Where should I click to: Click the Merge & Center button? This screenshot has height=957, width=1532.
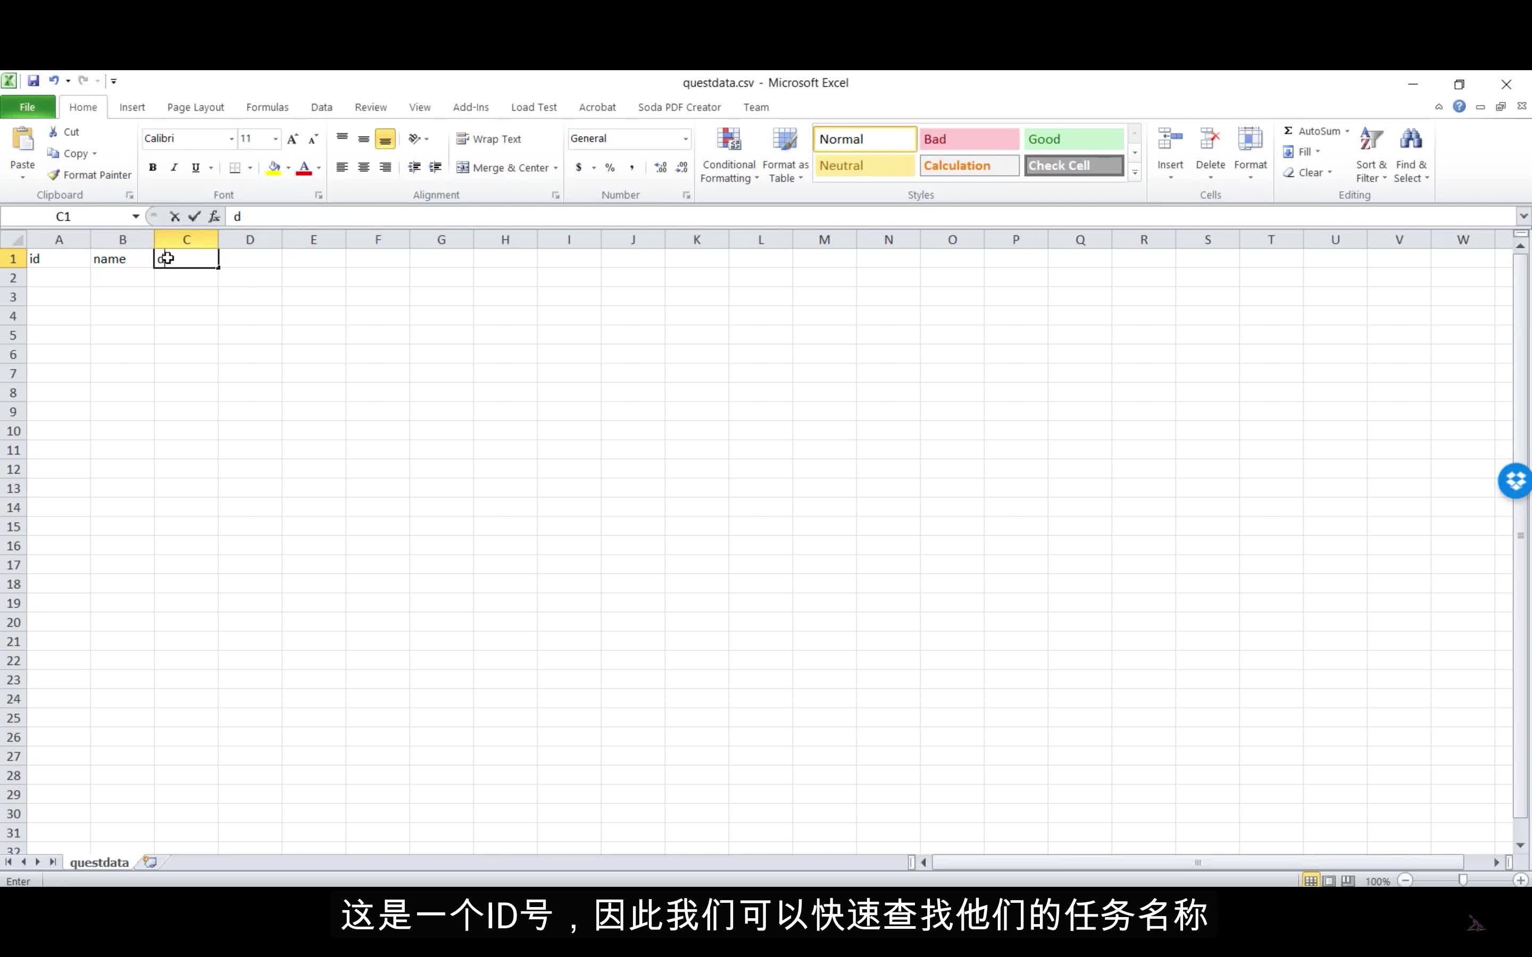(x=506, y=167)
